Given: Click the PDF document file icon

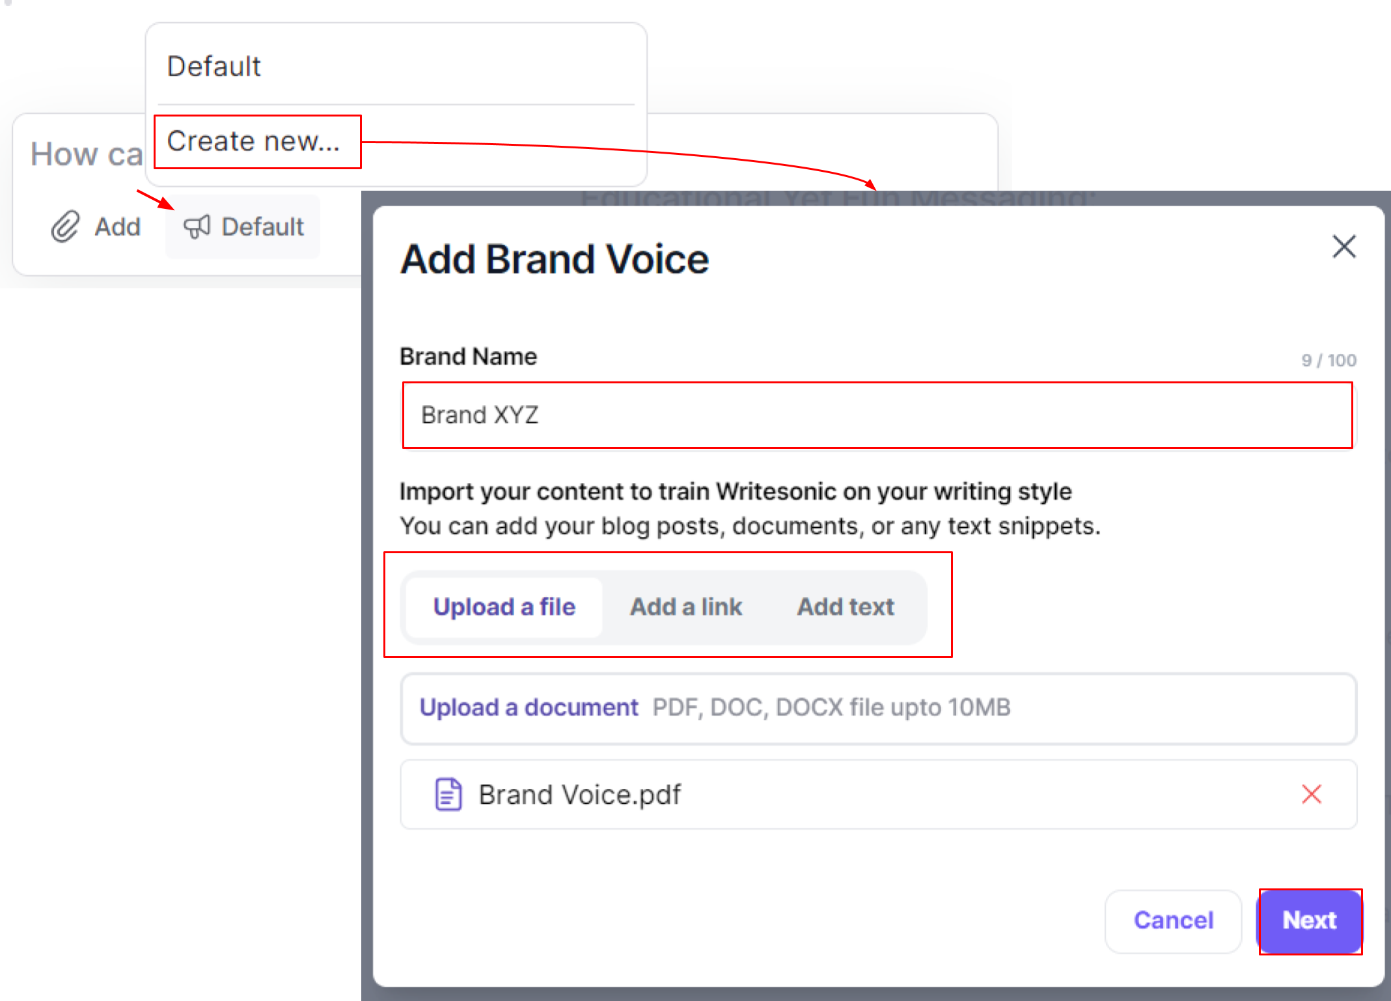Looking at the screenshot, I should 448,794.
